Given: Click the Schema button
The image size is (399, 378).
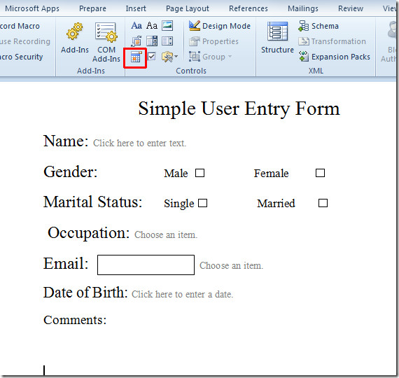Looking at the screenshot, I should pyautogui.click(x=318, y=26).
